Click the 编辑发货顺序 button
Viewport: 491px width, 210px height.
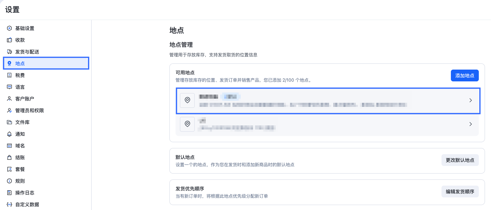pyautogui.click(x=460, y=191)
